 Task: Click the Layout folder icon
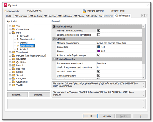14,65
